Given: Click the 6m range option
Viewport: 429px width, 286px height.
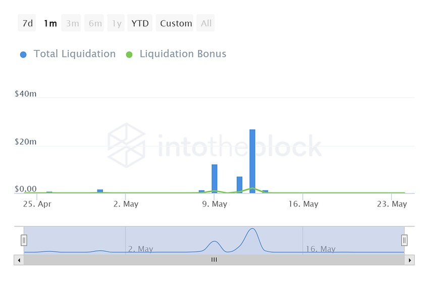Looking at the screenshot, I should tap(95, 23).
